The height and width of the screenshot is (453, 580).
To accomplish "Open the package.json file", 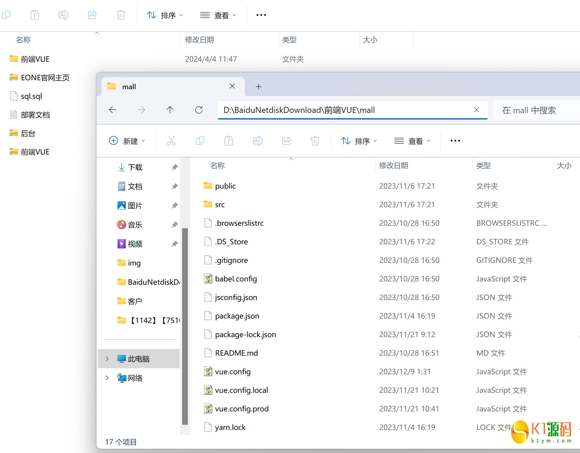I will tap(237, 316).
